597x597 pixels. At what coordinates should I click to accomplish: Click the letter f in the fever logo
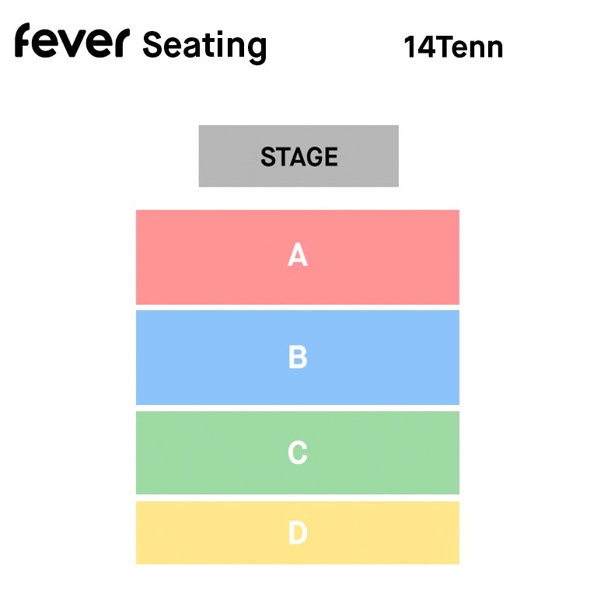23,40
